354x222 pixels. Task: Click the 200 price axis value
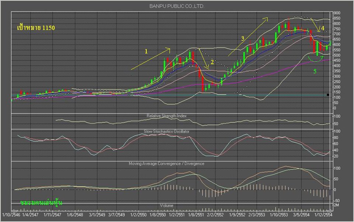click(x=337, y=87)
